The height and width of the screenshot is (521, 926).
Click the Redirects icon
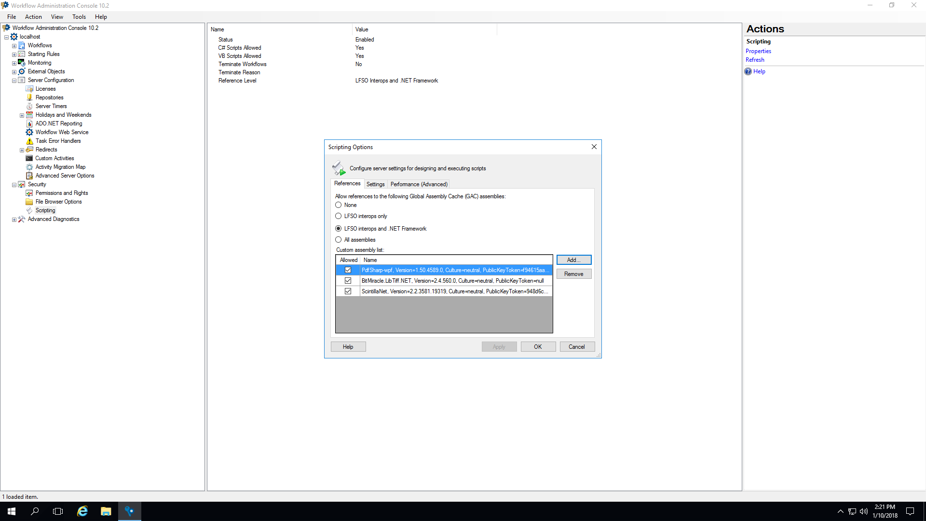pos(29,150)
